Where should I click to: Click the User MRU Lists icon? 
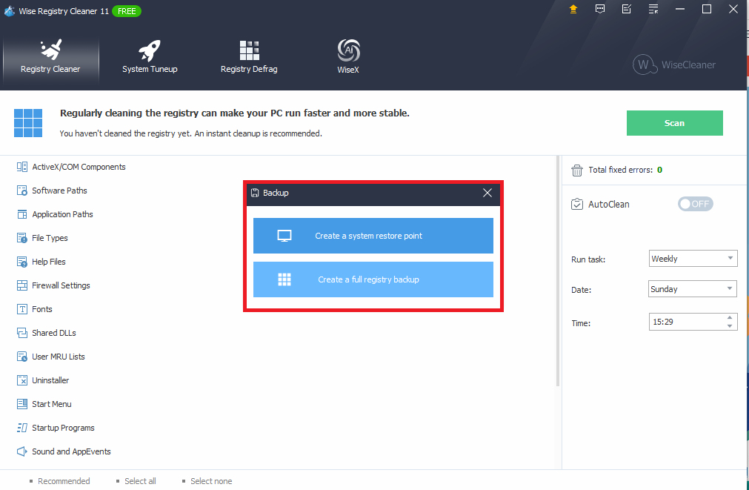point(22,357)
